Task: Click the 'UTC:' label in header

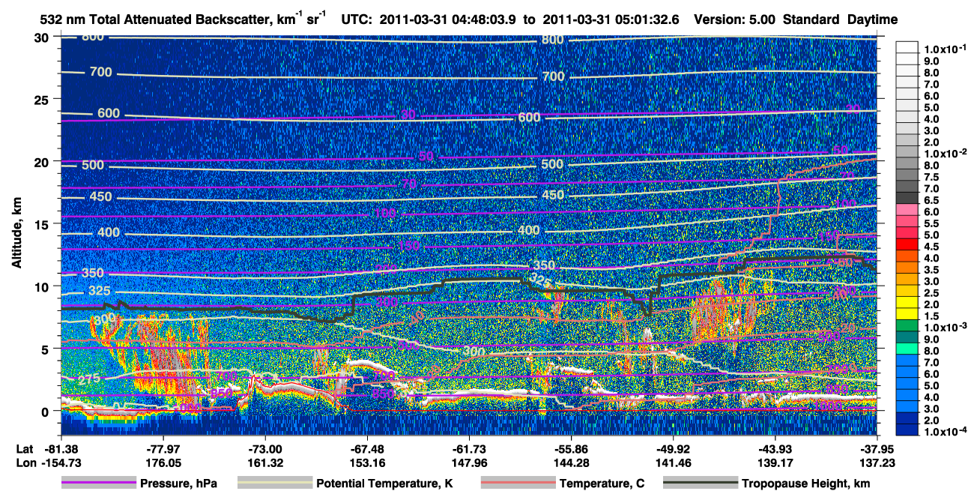Action: [356, 19]
